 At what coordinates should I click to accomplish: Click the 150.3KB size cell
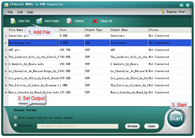[x=72, y=64]
